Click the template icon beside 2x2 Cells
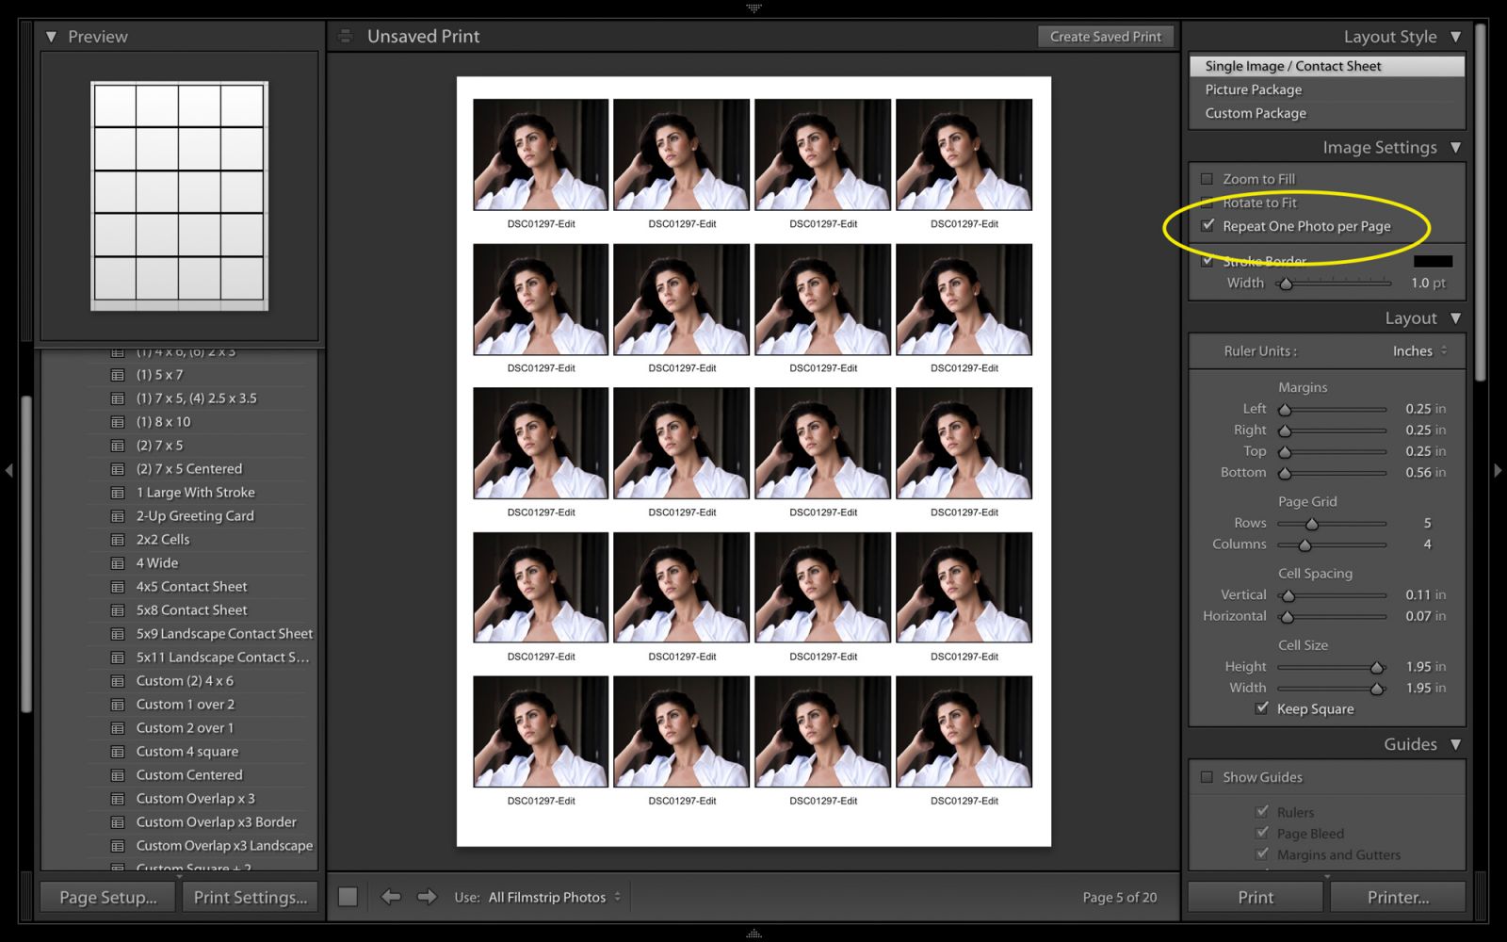Viewport: 1507px width, 942px height. coord(118,539)
